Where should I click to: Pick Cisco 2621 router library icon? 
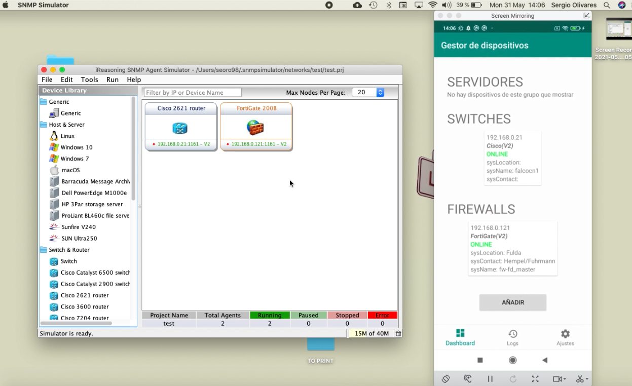pyautogui.click(x=54, y=295)
